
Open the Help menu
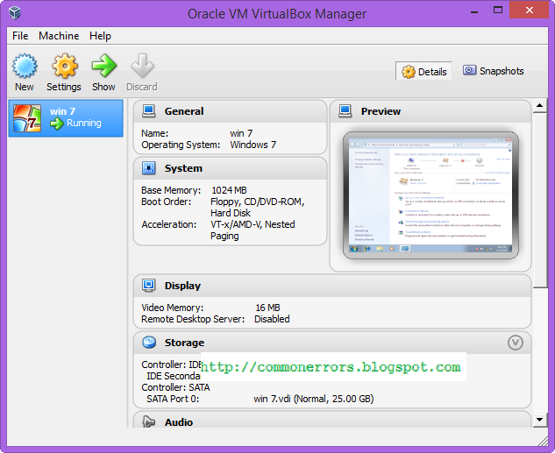[100, 36]
